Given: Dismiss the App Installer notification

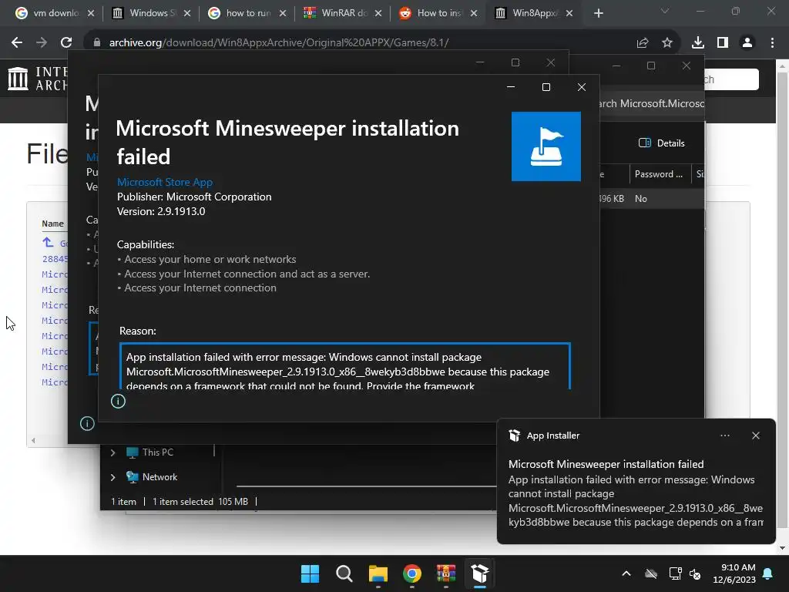Looking at the screenshot, I should click(755, 436).
